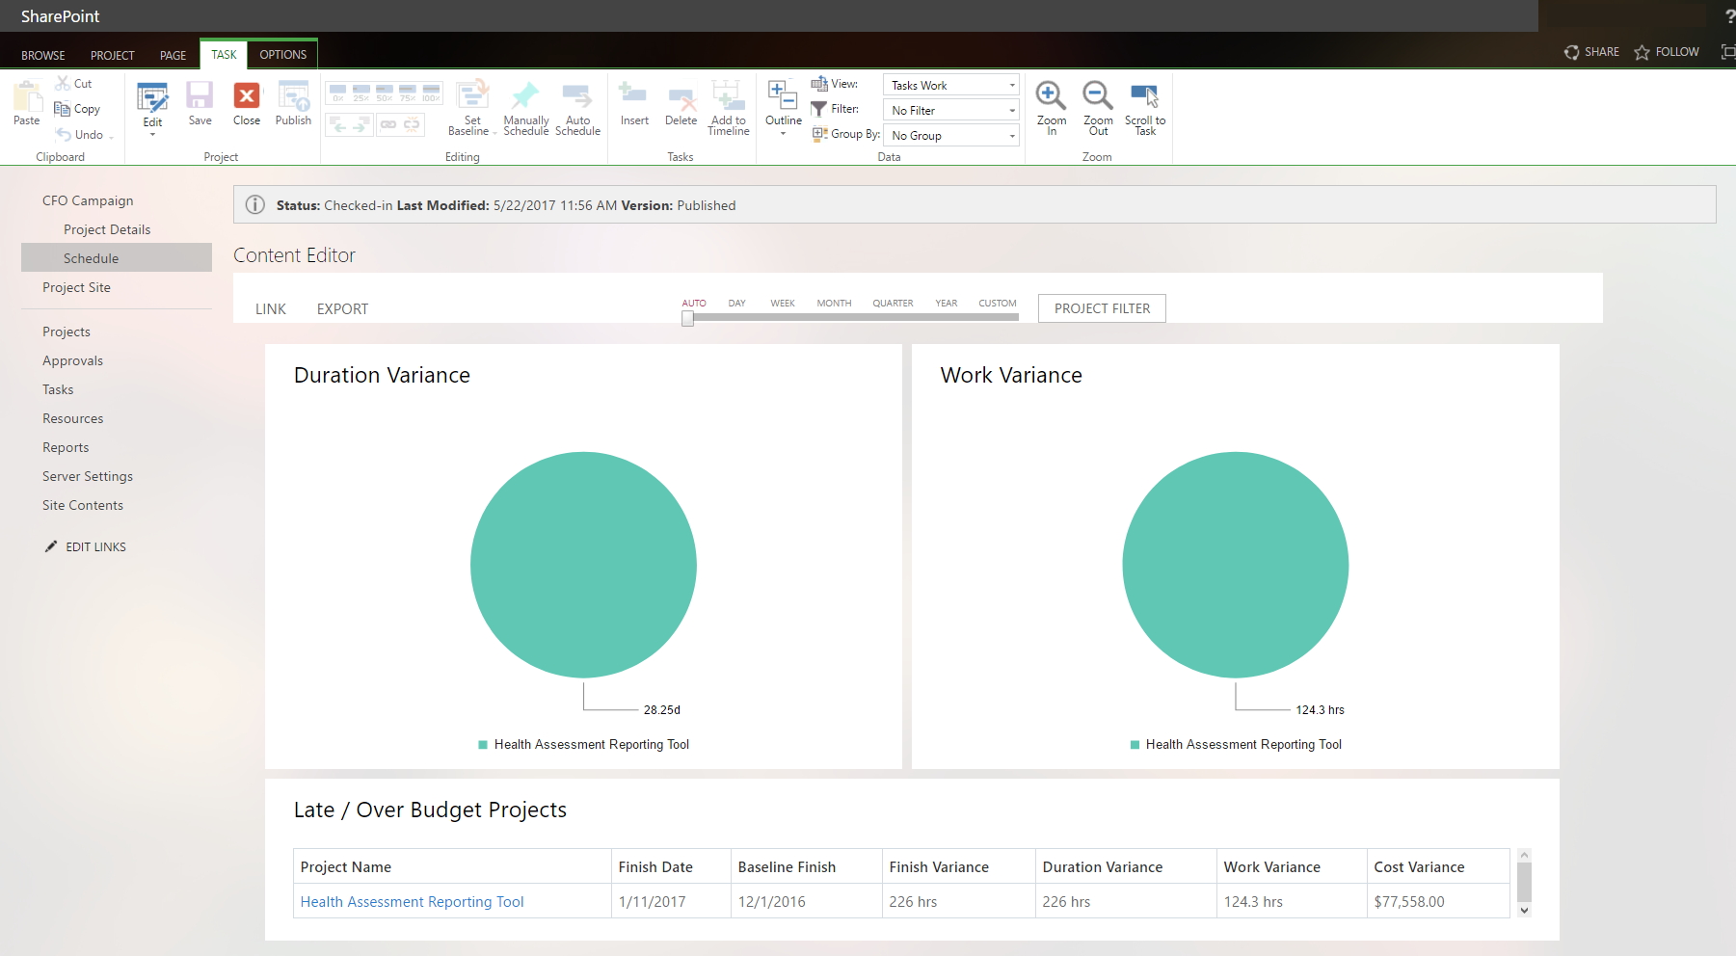Open the Group By dropdown showing No Group
The width and height of the screenshot is (1736, 956).
[x=950, y=135]
